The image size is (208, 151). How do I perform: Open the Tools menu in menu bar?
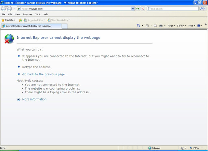coord(38,14)
